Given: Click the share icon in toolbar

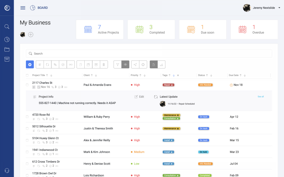Looking at the screenshot, I should (135, 65).
